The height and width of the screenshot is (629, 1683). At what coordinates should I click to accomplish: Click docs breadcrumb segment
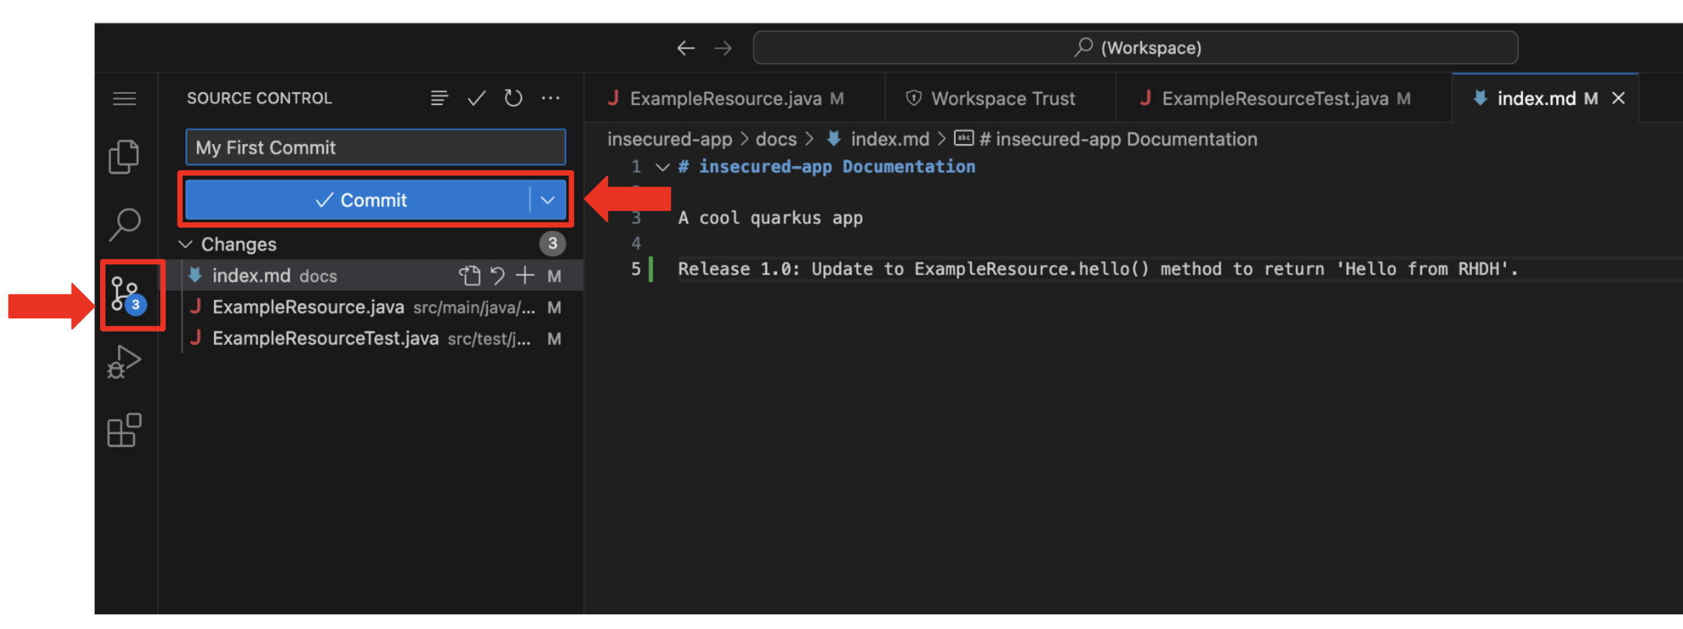776,139
